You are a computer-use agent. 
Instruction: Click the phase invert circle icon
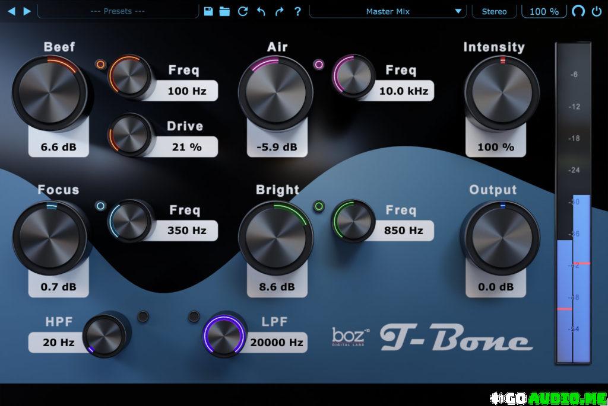coord(578,11)
